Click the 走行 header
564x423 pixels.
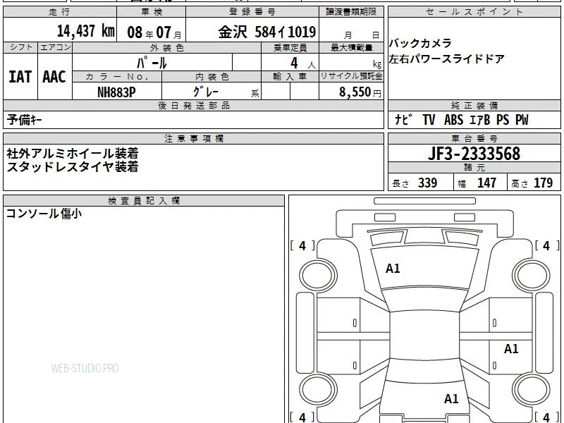pyautogui.click(x=60, y=12)
